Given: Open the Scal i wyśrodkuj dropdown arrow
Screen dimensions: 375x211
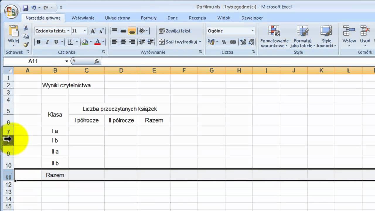Looking at the screenshot, I should (200, 42).
